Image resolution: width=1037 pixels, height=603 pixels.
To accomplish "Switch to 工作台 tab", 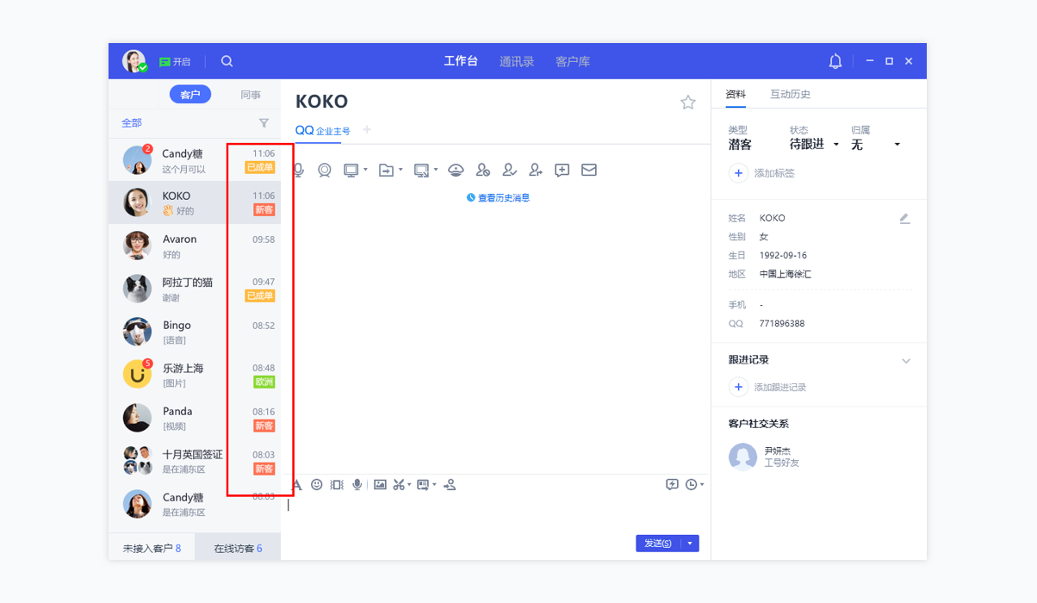I will click(x=461, y=62).
